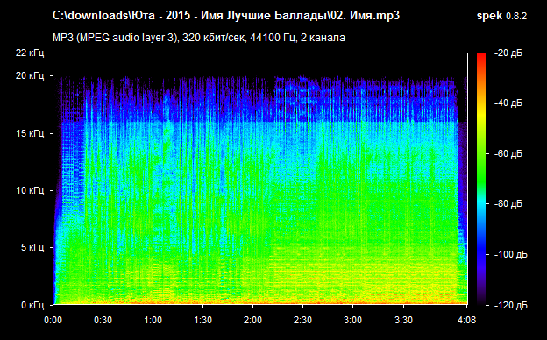Click the -120 дБ level label

(x=511, y=306)
